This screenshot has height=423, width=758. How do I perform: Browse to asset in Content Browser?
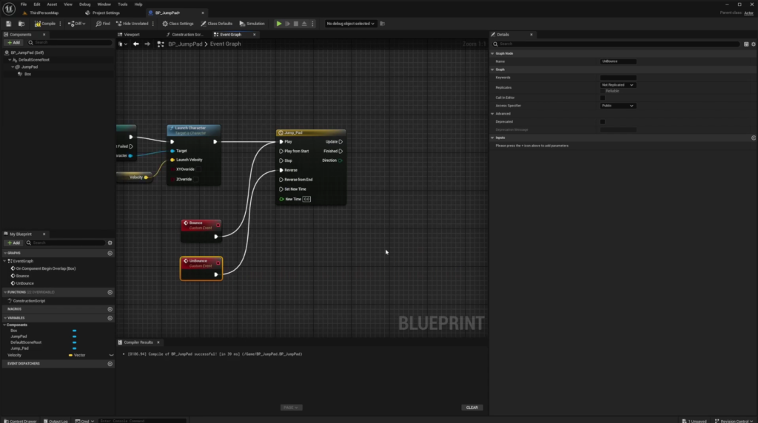point(21,24)
